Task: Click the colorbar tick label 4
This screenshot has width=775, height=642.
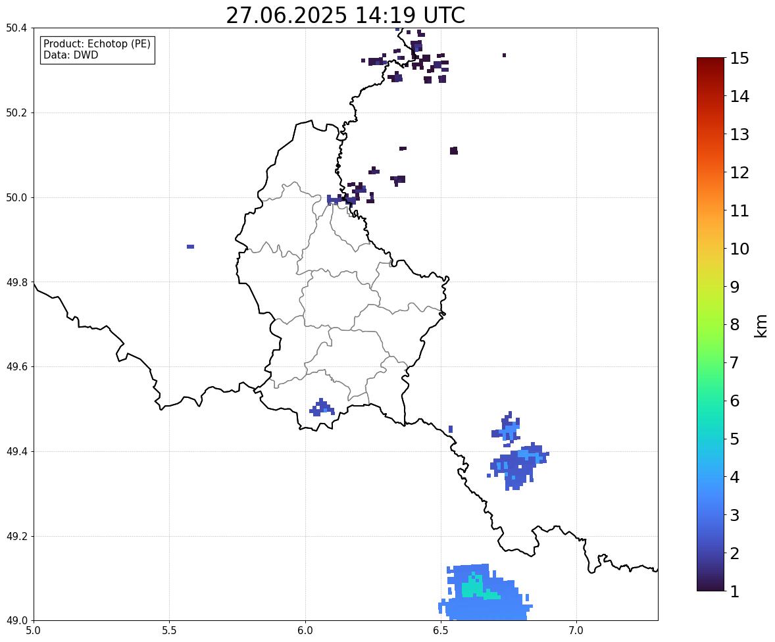Action: 734,477
